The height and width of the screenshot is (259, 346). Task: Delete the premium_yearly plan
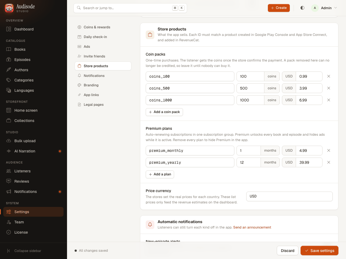point(329,162)
